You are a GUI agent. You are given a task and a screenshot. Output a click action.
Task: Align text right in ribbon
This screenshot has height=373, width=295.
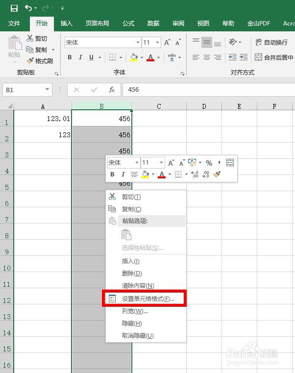[x=218, y=57]
